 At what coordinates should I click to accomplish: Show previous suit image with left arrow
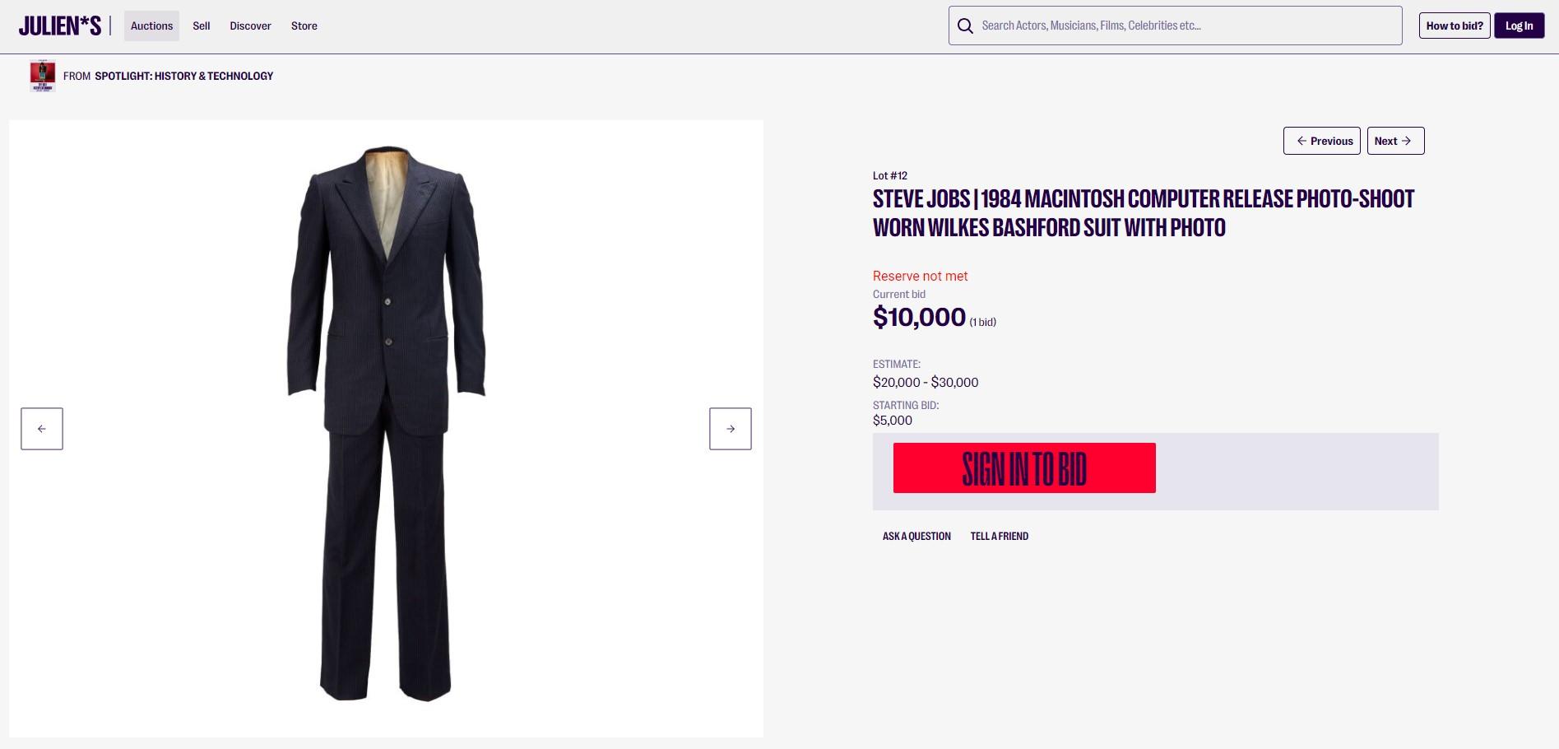coord(42,429)
